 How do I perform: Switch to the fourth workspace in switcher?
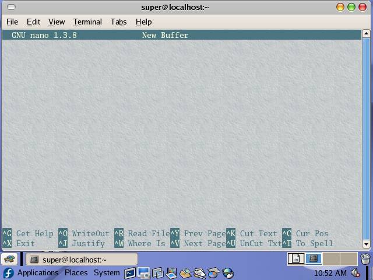point(349,258)
